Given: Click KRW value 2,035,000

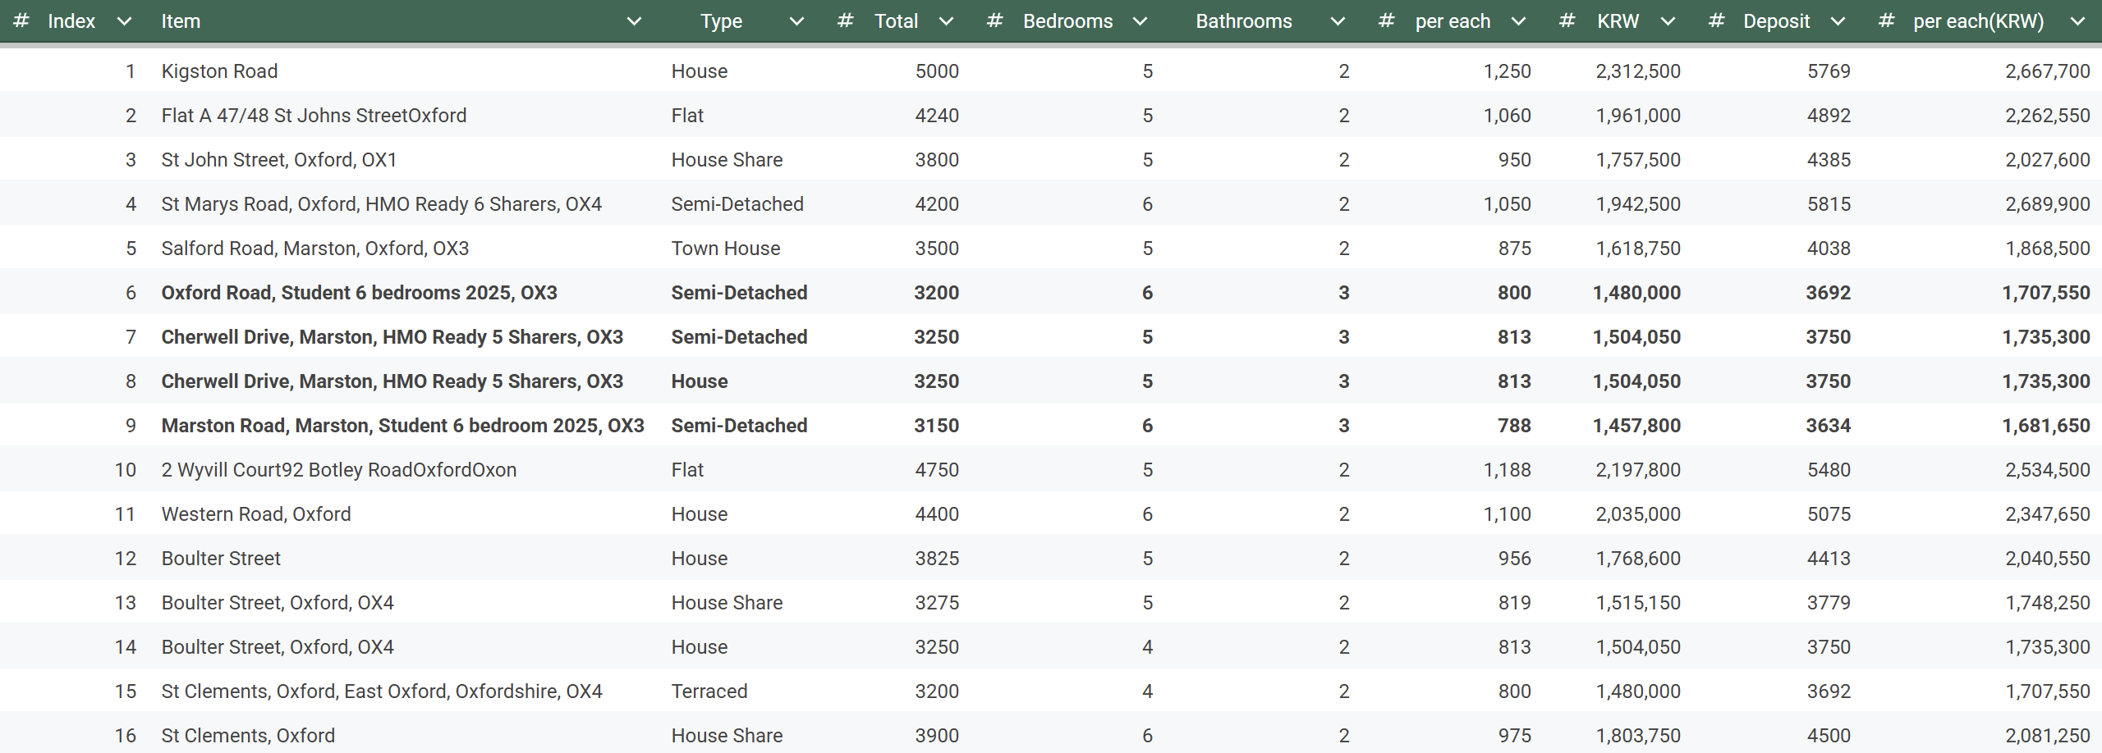Looking at the screenshot, I should point(1638,514).
